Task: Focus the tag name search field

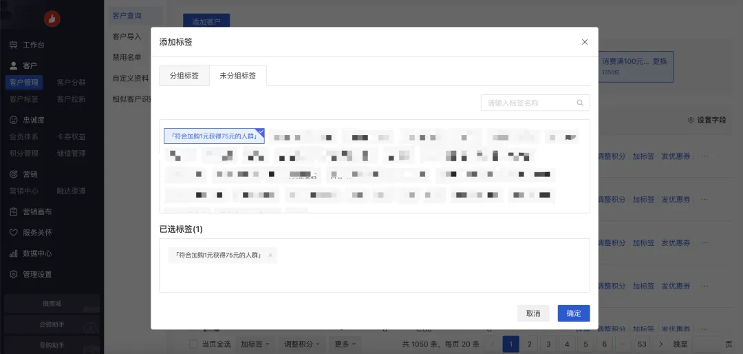Action: click(528, 103)
